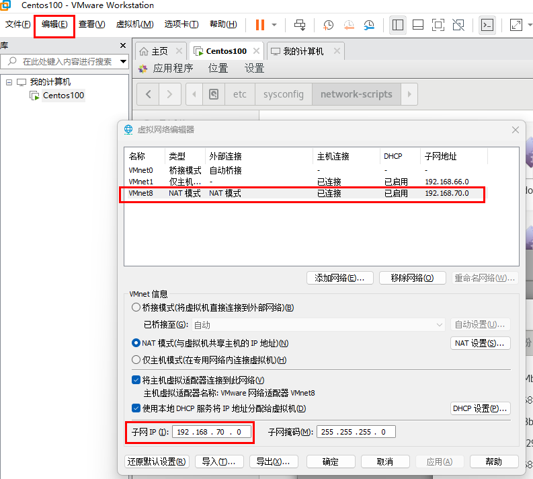Viewport: 533px width, 479px height.
Task: Click the etc path segment
Action: pos(240,94)
